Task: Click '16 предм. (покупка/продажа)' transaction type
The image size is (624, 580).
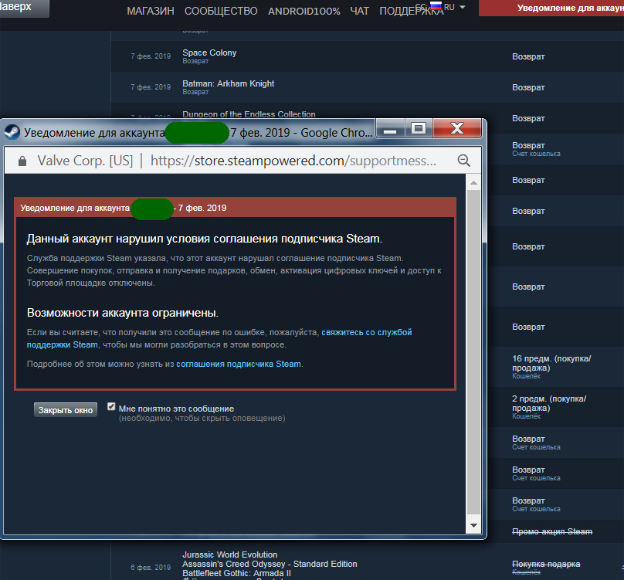Action: click(551, 363)
